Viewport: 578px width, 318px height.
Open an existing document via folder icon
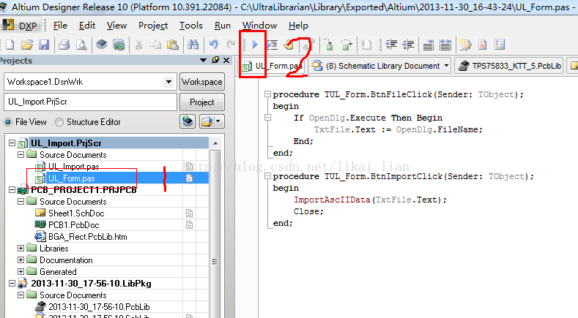click(27, 45)
